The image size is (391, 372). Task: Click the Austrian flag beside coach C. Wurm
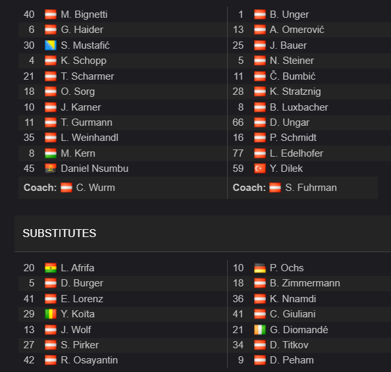tap(66, 188)
